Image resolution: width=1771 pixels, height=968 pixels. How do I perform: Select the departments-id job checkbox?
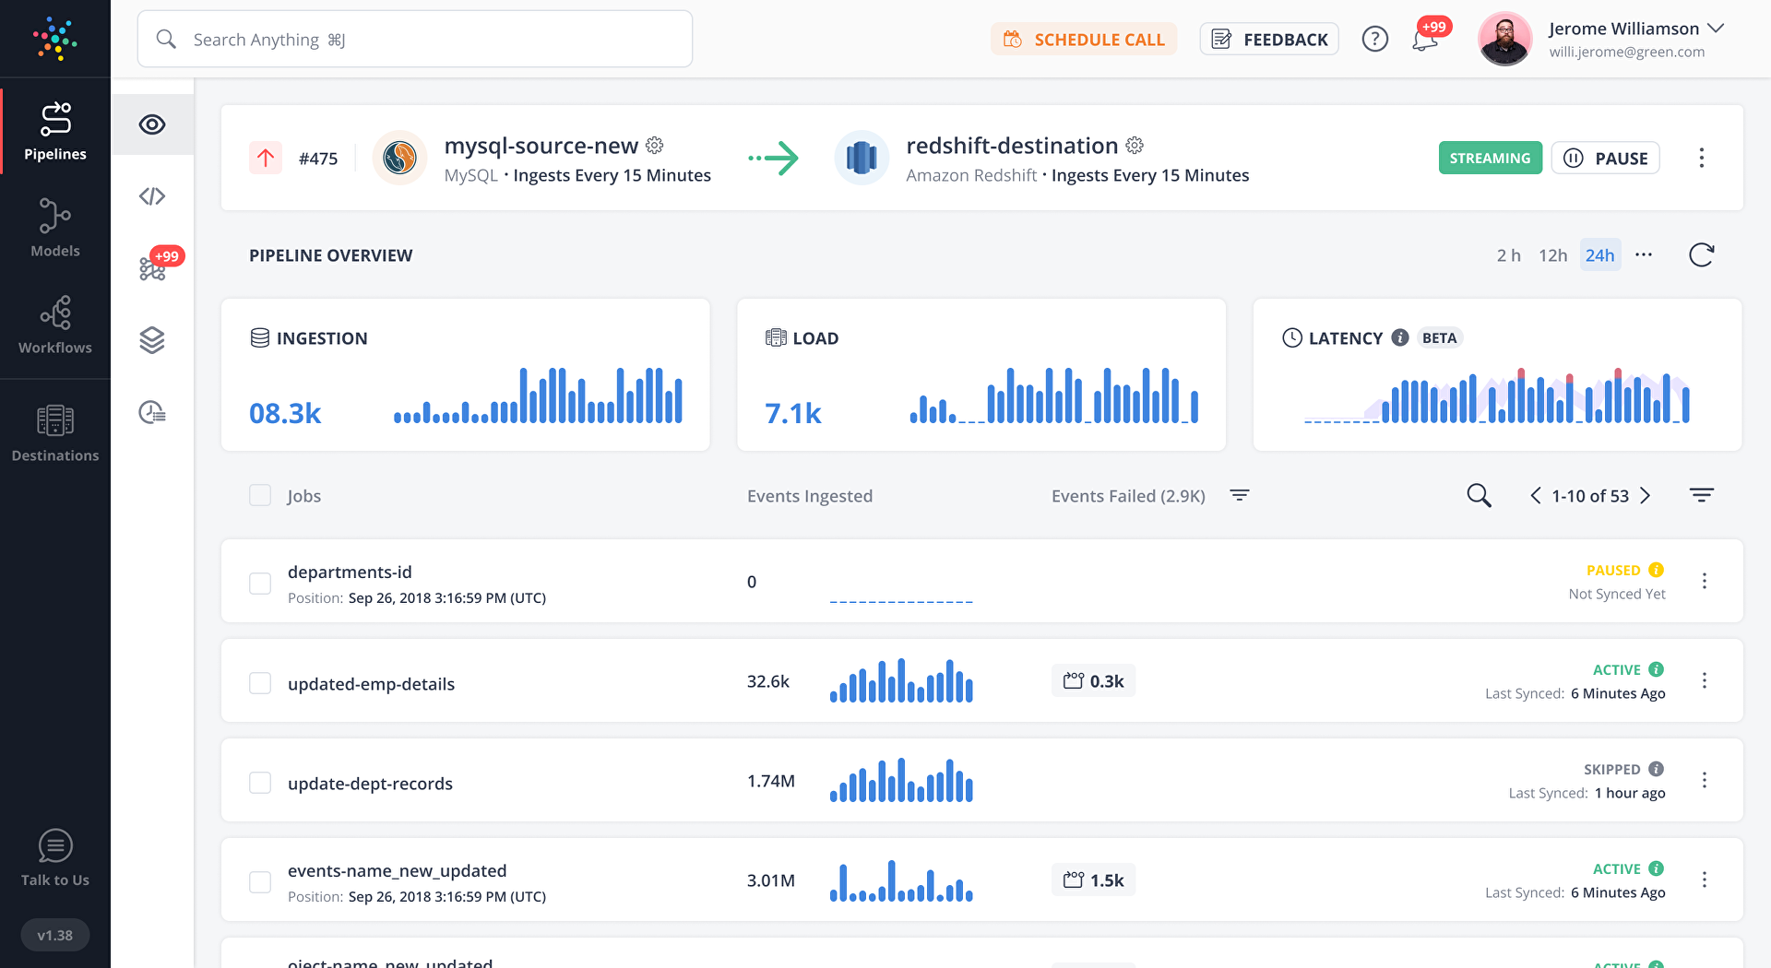pyautogui.click(x=259, y=583)
